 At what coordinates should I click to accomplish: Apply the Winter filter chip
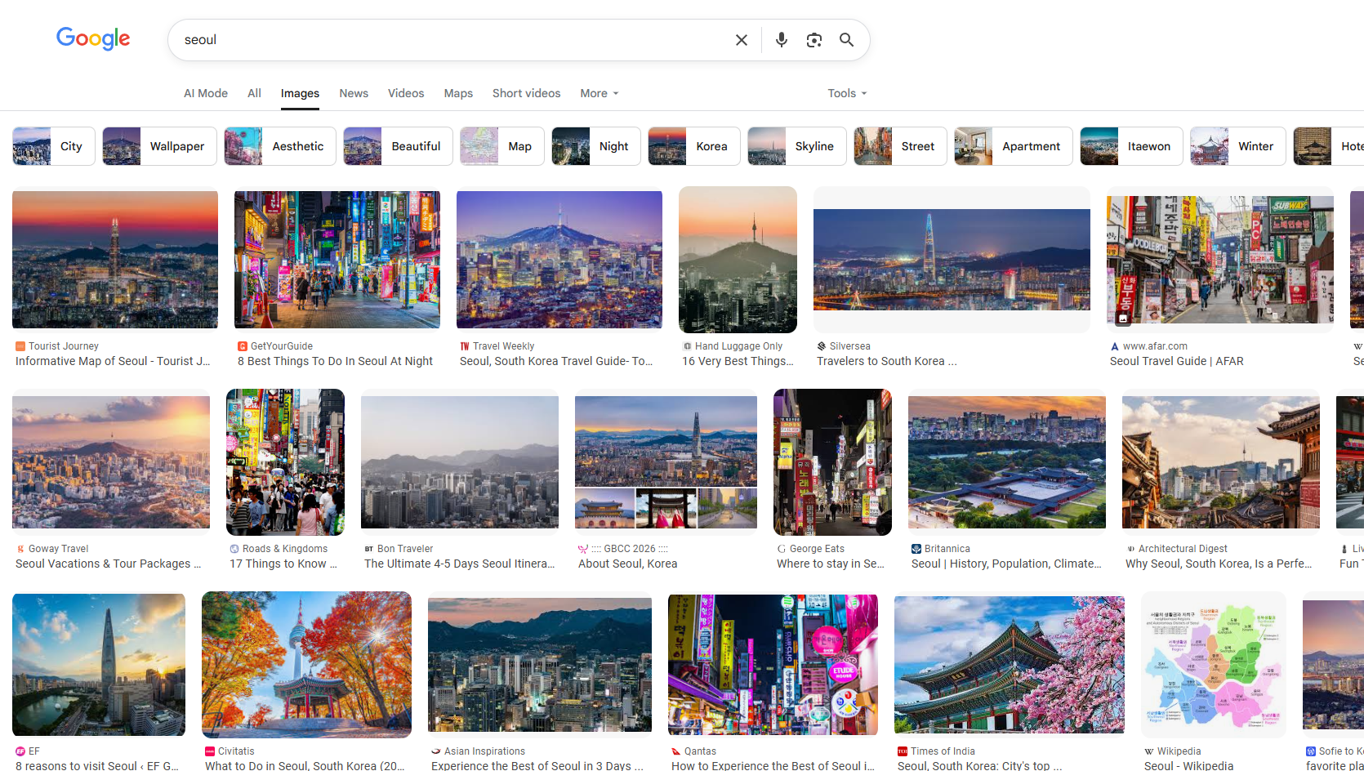click(x=1238, y=146)
